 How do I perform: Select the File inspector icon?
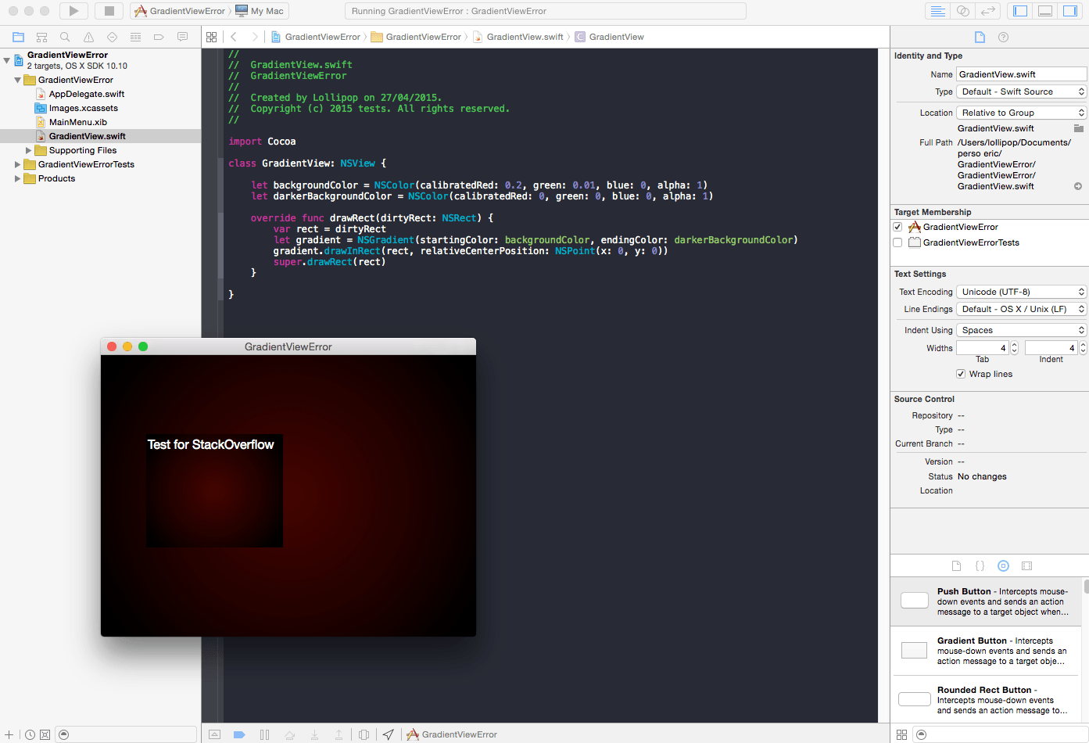pos(980,37)
